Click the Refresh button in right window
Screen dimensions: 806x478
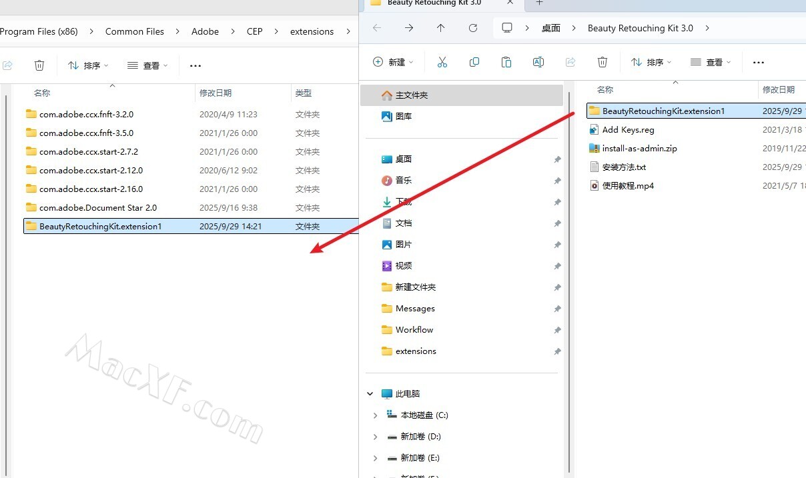point(473,28)
